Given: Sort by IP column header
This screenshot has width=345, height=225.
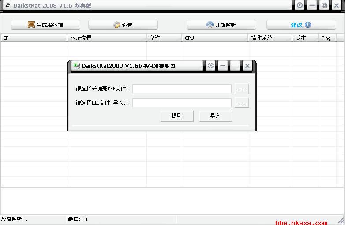Looking at the screenshot, I should coord(34,38).
